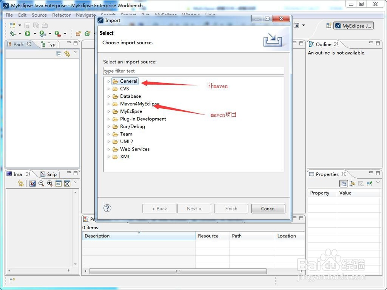Expand the Maven4MyEclipse folder node

click(x=108, y=104)
